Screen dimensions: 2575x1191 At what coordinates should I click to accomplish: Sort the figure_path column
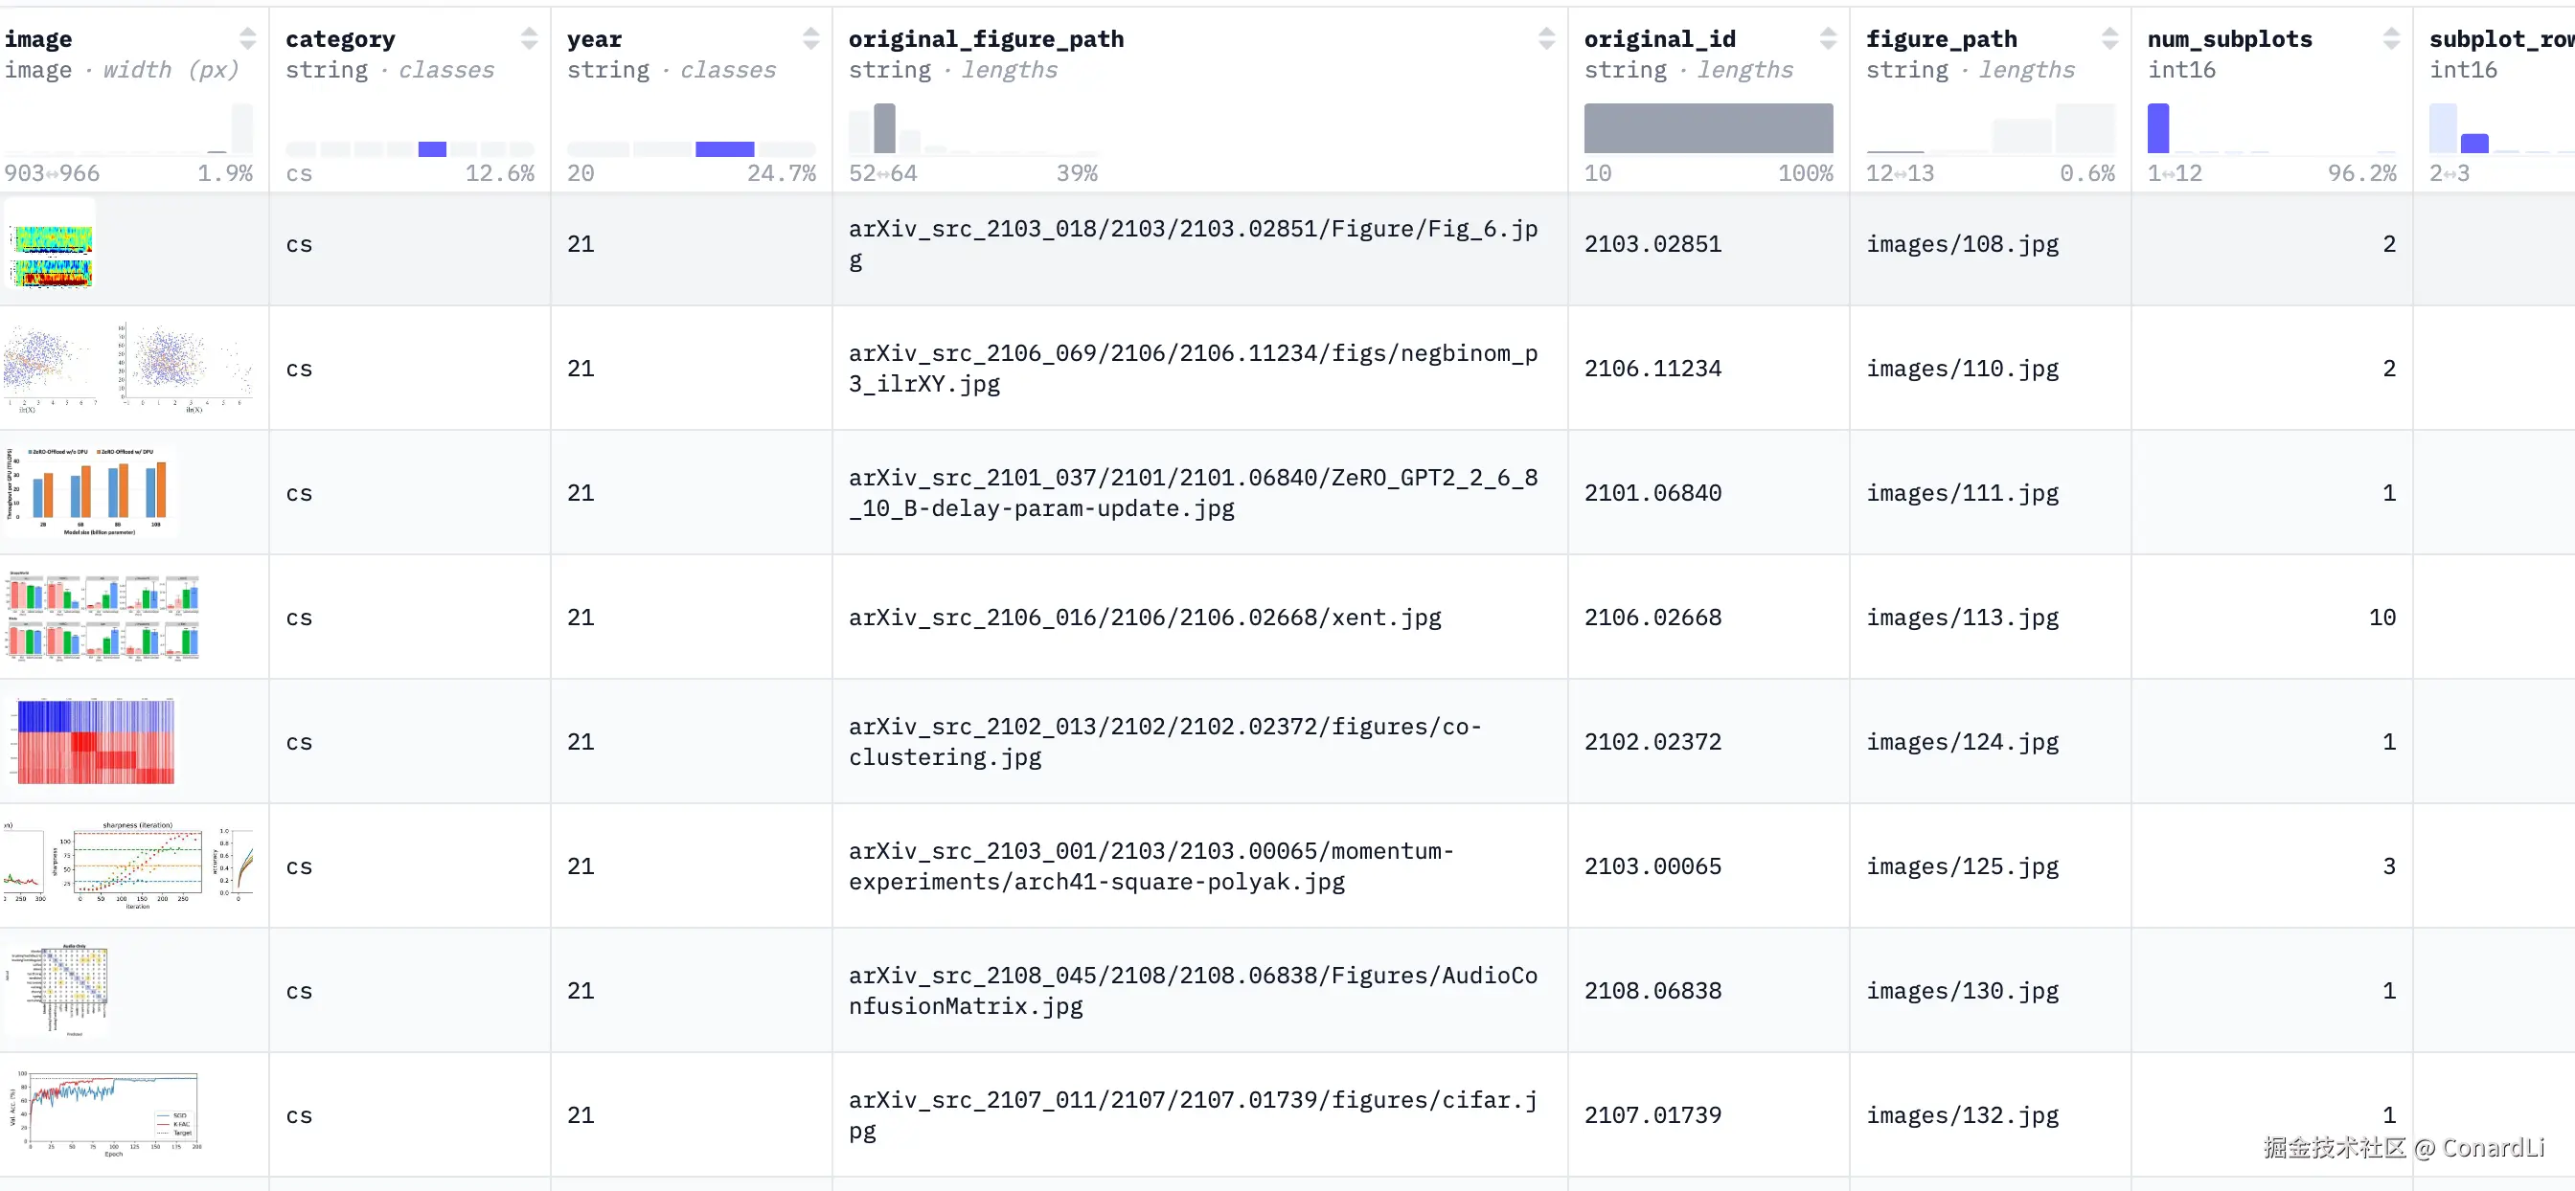[2109, 38]
